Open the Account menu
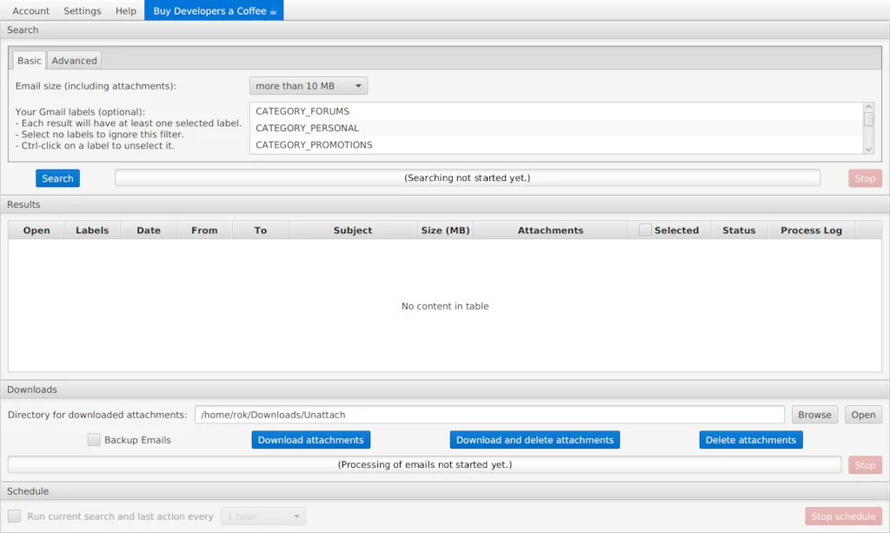Image resolution: width=890 pixels, height=533 pixels. [30, 10]
